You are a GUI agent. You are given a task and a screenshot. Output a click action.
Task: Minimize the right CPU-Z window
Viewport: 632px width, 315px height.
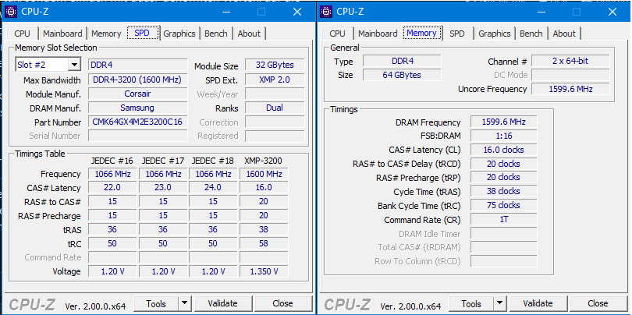(x=541, y=12)
